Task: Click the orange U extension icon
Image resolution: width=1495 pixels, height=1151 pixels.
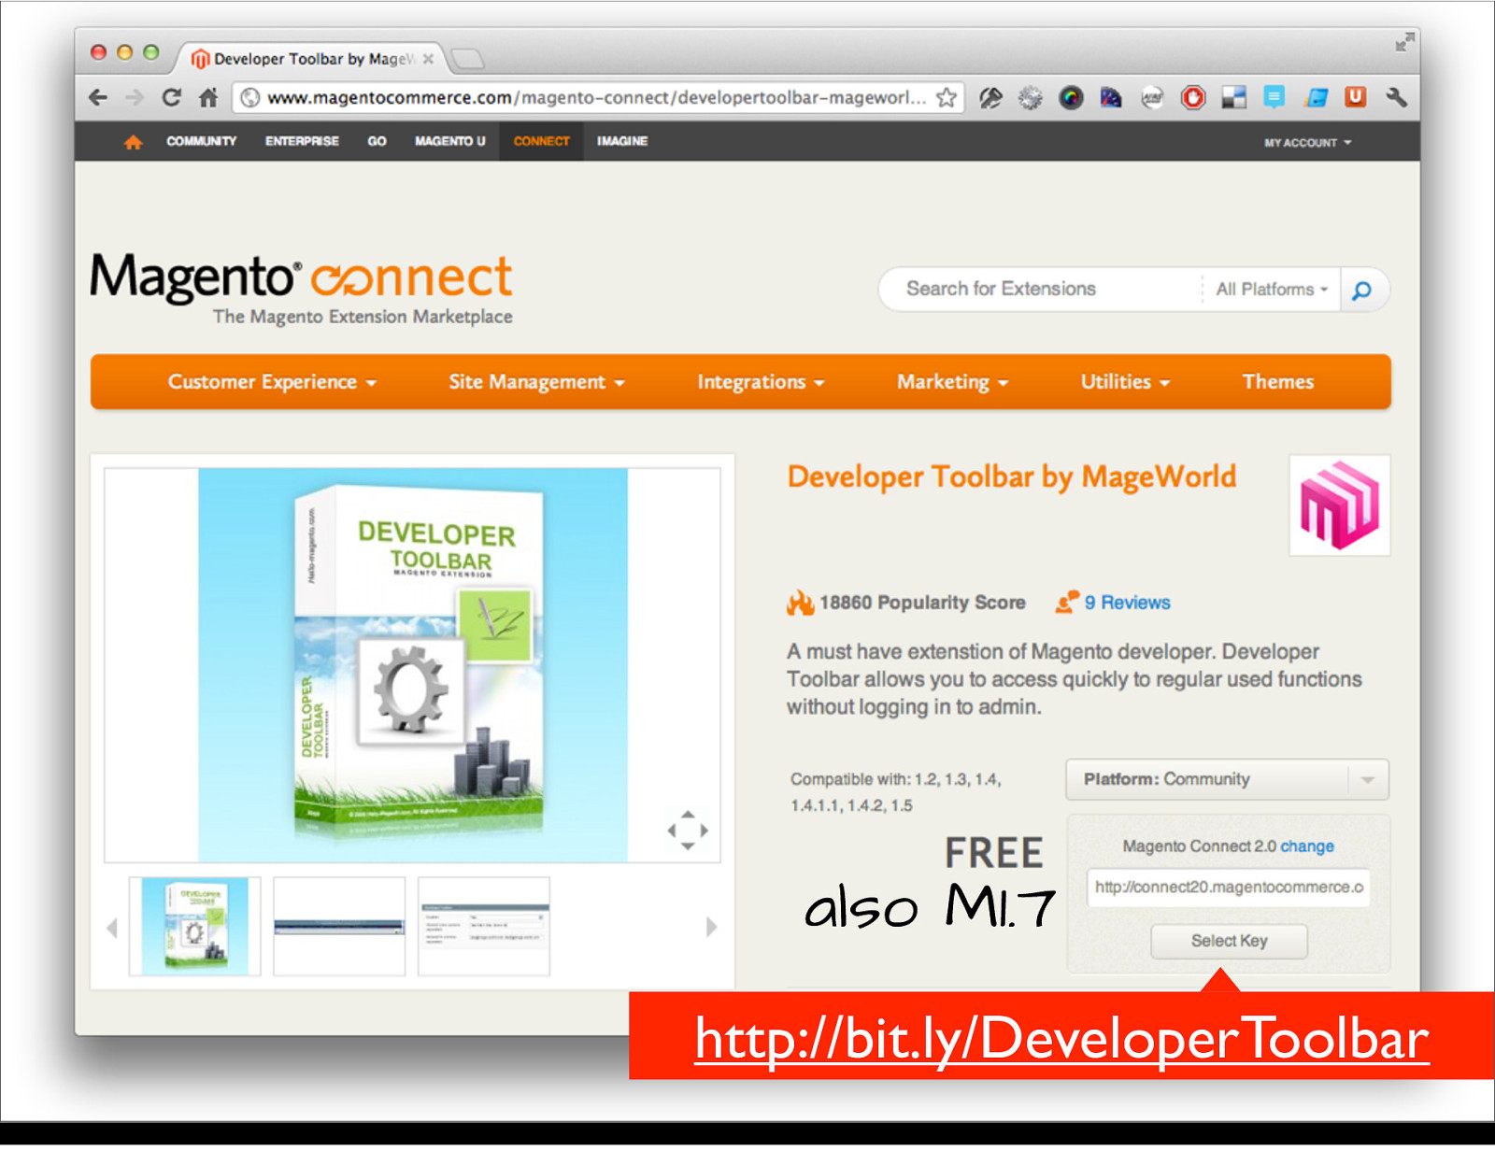Action: pos(1355,96)
